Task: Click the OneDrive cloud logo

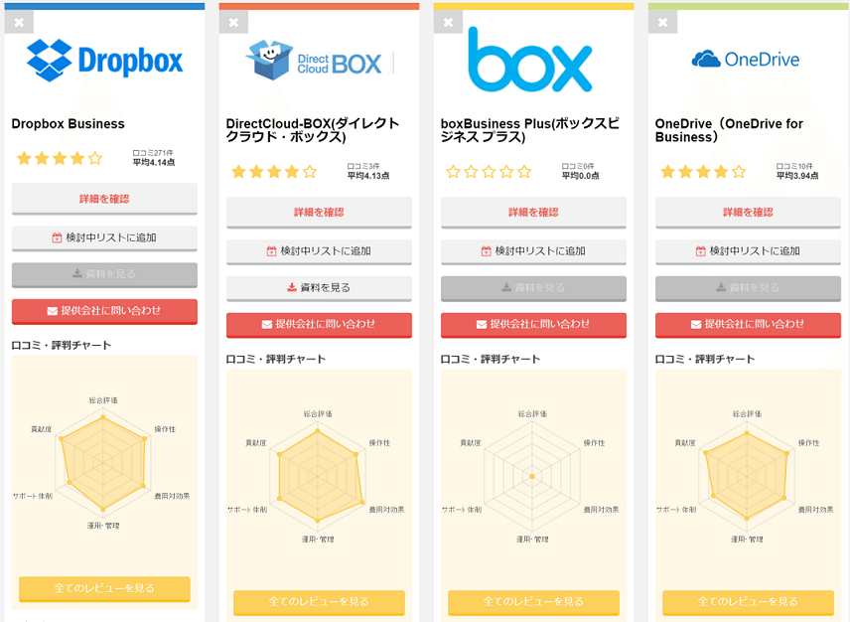Action: point(746,59)
